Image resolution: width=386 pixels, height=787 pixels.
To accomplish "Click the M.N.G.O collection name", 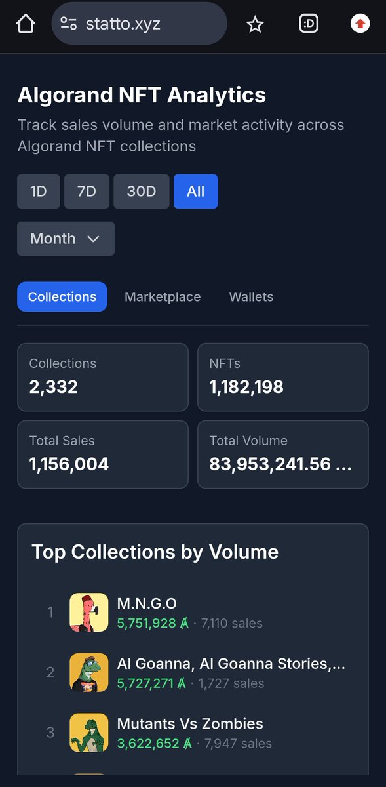I will [147, 603].
